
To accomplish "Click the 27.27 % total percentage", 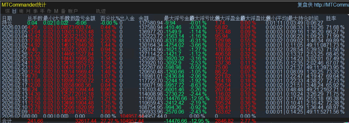I will (110, 121).
